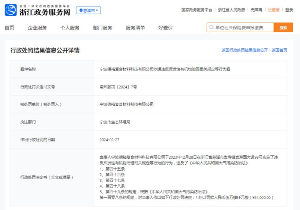The width and height of the screenshot is (300, 210).
Task: Open the 国家政务服务平台 link
Action: point(197,10)
